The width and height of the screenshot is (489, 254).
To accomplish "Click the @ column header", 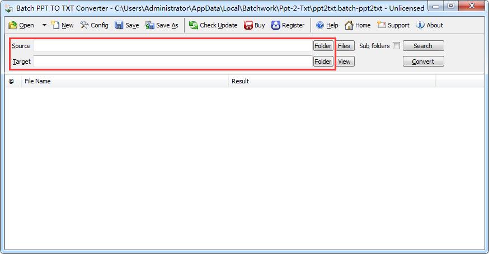I will click(13, 81).
